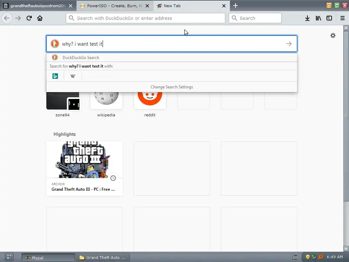Click the DuckDuckGo logo in search box
The width and height of the screenshot is (349, 262).
pos(55,44)
